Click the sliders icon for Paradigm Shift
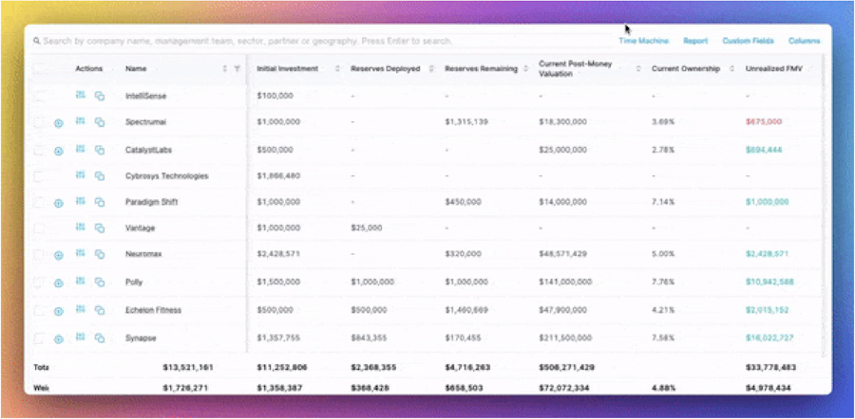The image size is (855, 419). point(80,201)
